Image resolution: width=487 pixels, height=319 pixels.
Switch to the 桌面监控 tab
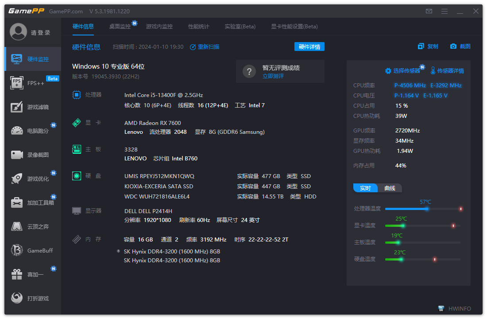coord(120,27)
